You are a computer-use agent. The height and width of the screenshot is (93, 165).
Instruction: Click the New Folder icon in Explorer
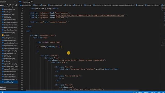10,5
